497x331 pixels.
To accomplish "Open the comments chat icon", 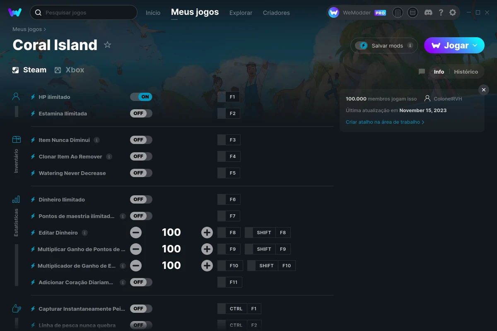I will click(x=422, y=72).
